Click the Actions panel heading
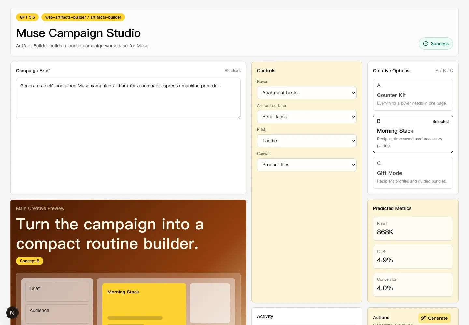Screen dimensions: 469x325 pos(381,318)
